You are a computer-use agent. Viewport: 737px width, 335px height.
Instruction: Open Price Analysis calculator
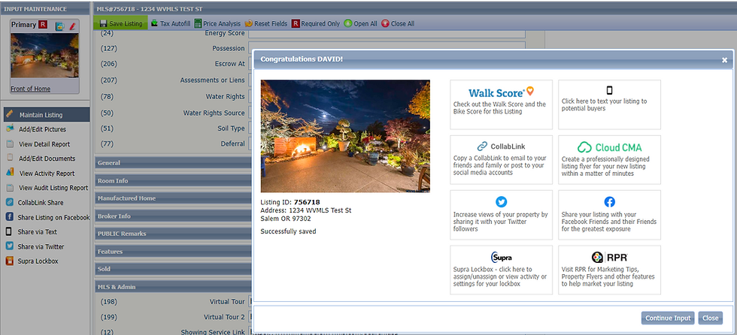217,23
